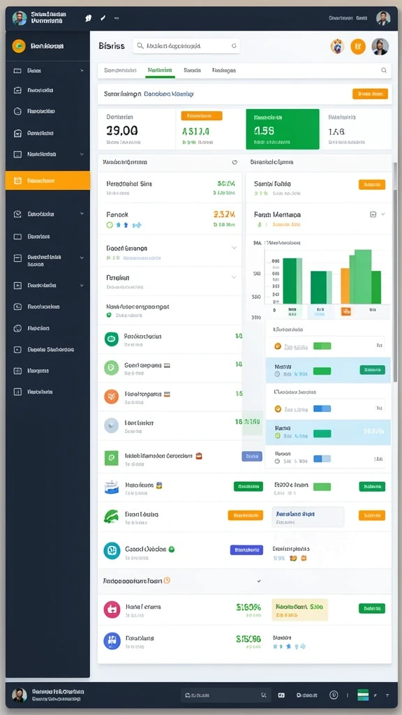This screenshot has height=715, width=402.
Task: Collapse the lower section using its chevron
Action: pos(259,581)
